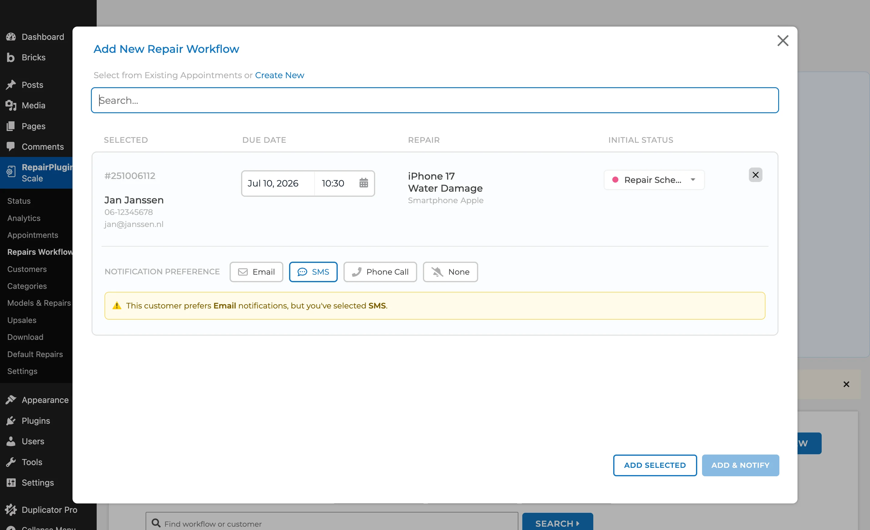Image resolution: width=870 pixels, height=530 pixels.
Task: Choose None notification preference
Action: 450,272
